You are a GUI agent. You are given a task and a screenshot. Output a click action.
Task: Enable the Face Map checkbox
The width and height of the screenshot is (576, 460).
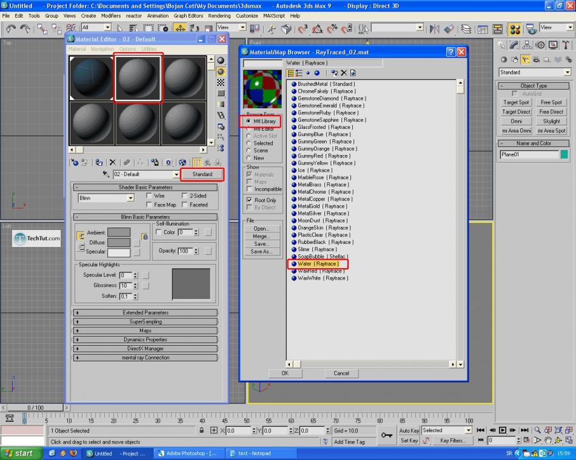(x=149, y=205)
